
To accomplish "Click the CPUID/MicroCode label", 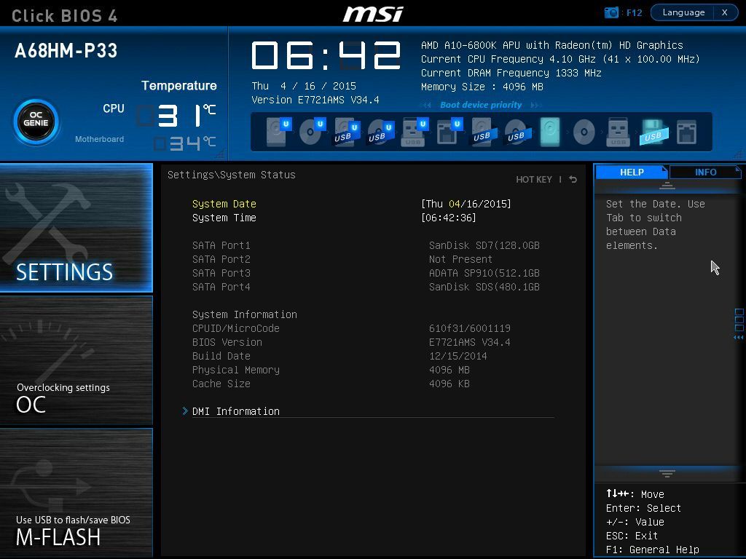I will pyautogui.click(x=235, y=328).
